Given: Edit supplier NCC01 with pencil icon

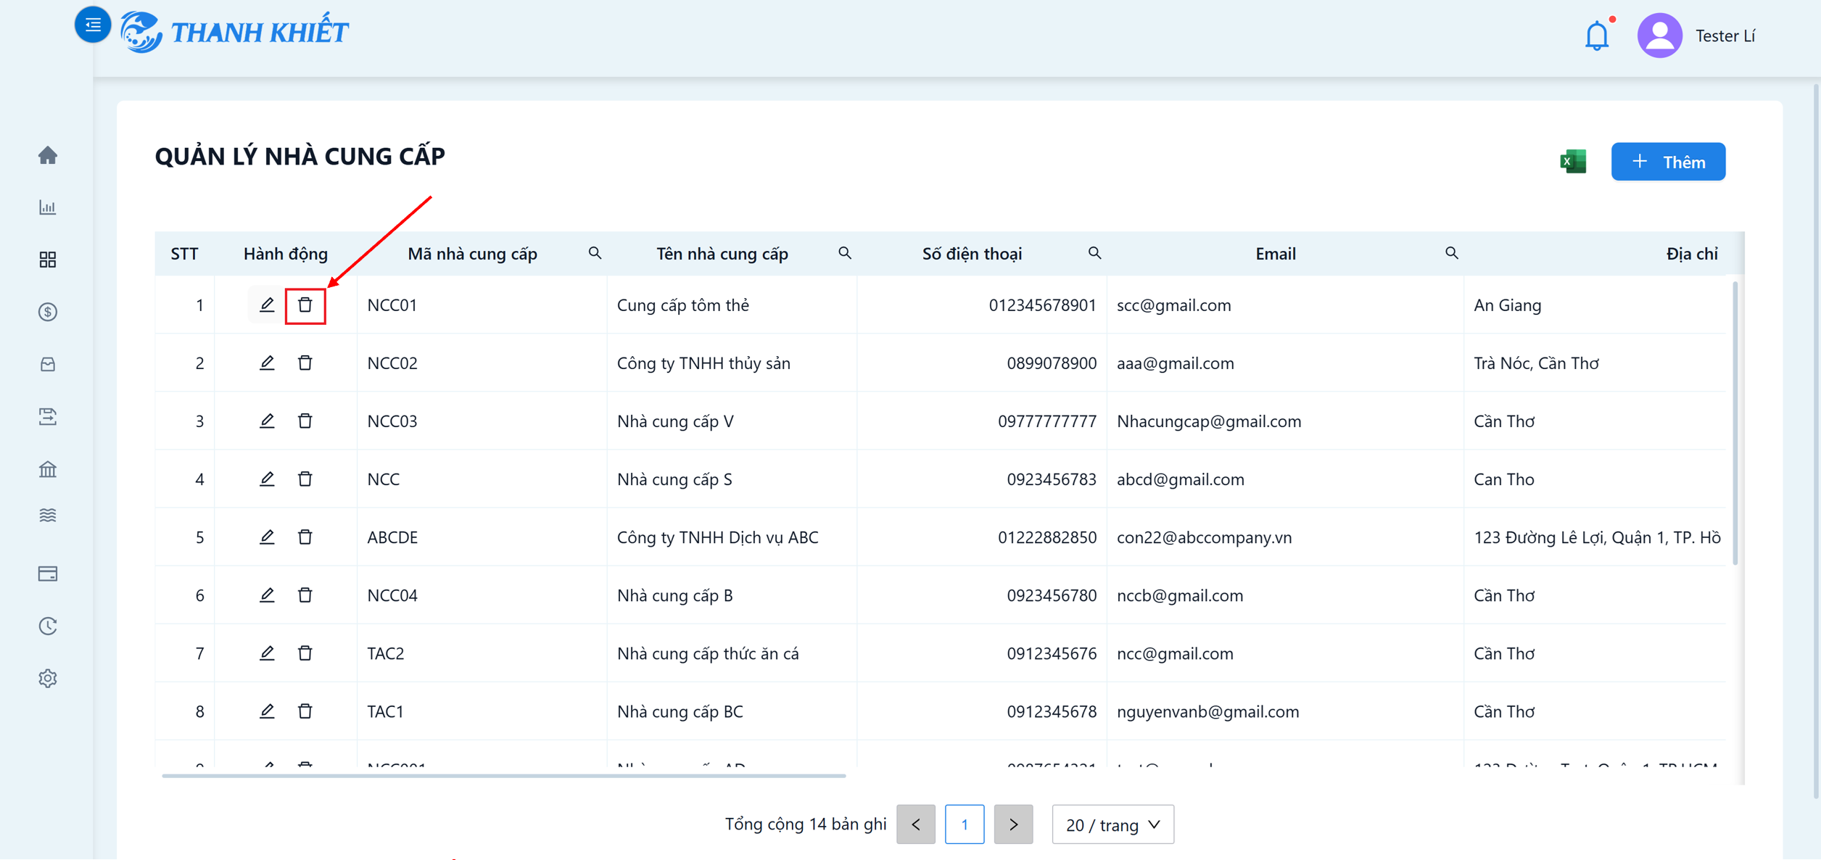Looking at the screenshot, I should pyautogui.click(x=267, y=305).
